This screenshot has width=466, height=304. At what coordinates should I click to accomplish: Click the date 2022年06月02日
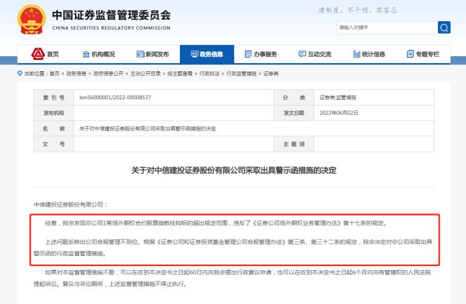(339, 113)
